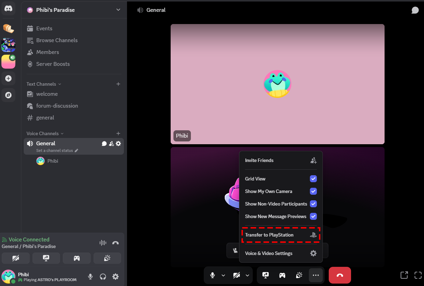Image resolution: width=424 pixels, height=286 pixels.
Task: End the call with the red hang-up button
Action: coord(340,275)
